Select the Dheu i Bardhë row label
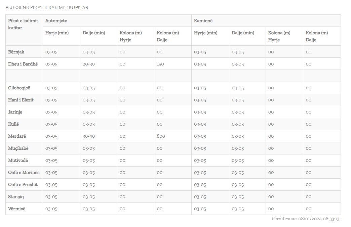The image size is (351, 227). pos(23,64)
